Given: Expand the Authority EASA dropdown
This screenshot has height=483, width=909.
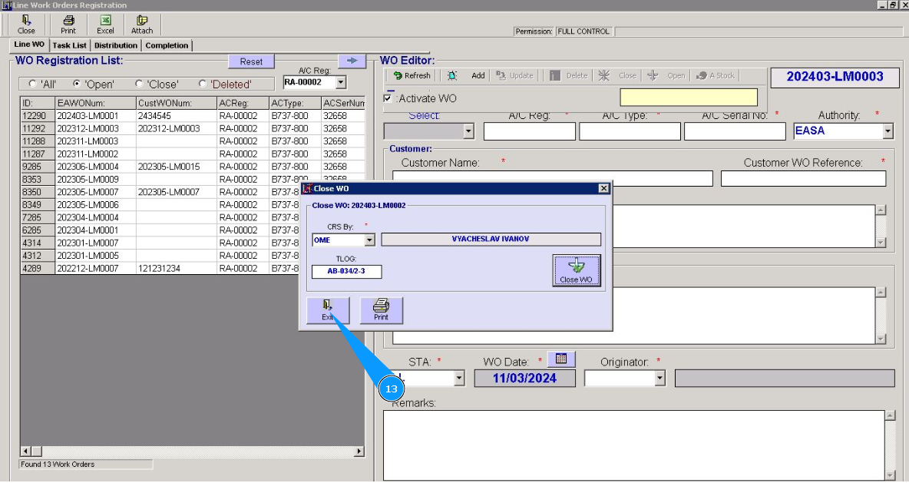Looking at the screenshot, I should click(x=888, y=131).
